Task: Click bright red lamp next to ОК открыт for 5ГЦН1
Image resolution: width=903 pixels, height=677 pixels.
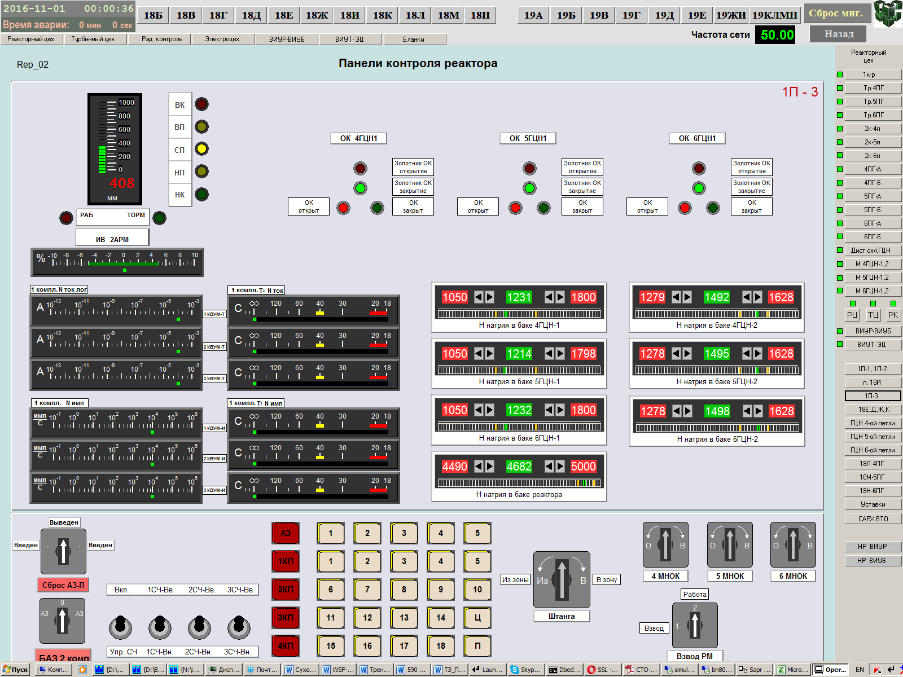Action: coord(515,208)
